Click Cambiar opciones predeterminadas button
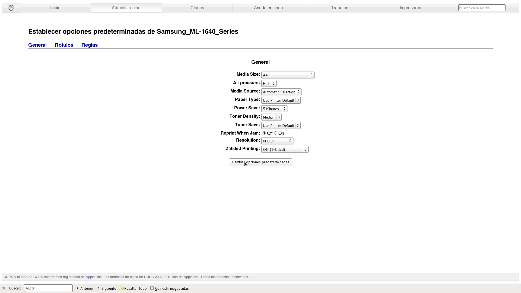The width and height of the screenshot is (521, 293). tap(260, 162)
